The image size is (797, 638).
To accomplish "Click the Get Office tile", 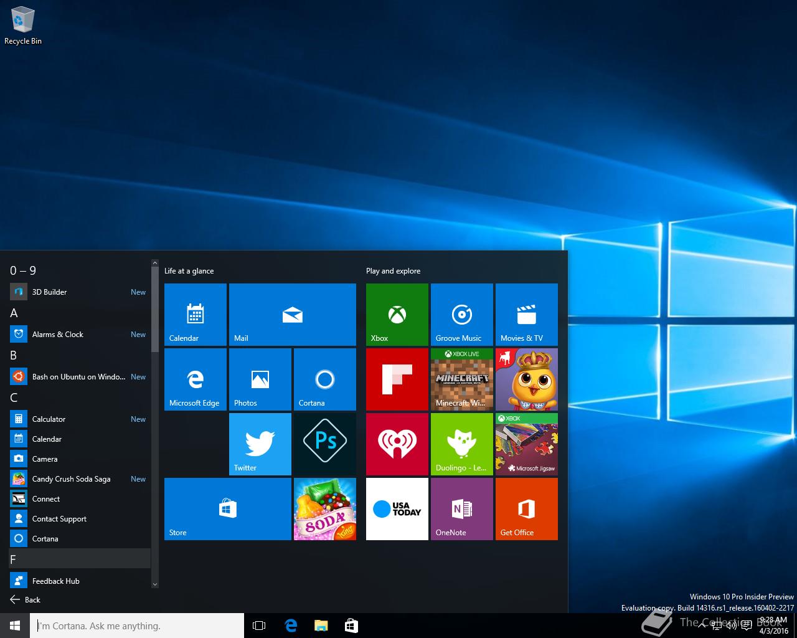I will (x=527, y=509).
